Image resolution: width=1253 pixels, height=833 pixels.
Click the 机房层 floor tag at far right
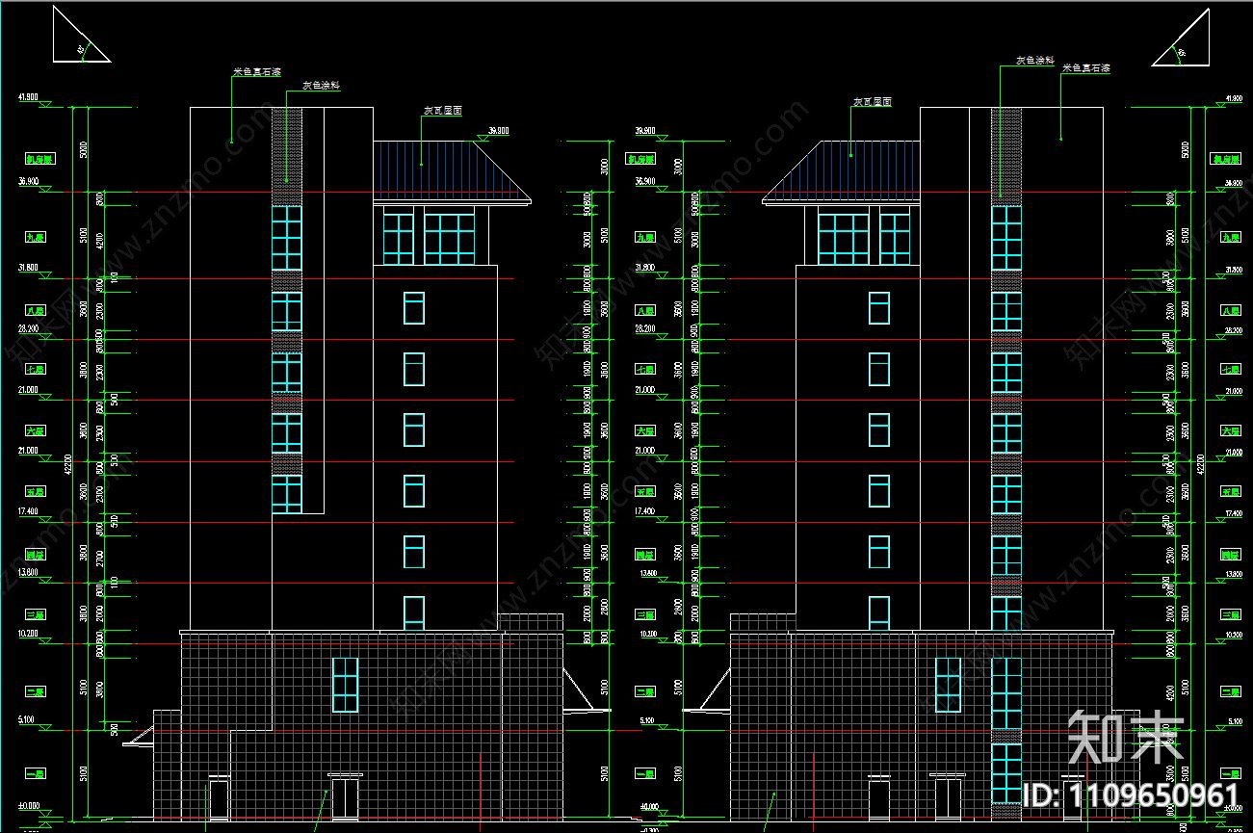click(1227, 160)
